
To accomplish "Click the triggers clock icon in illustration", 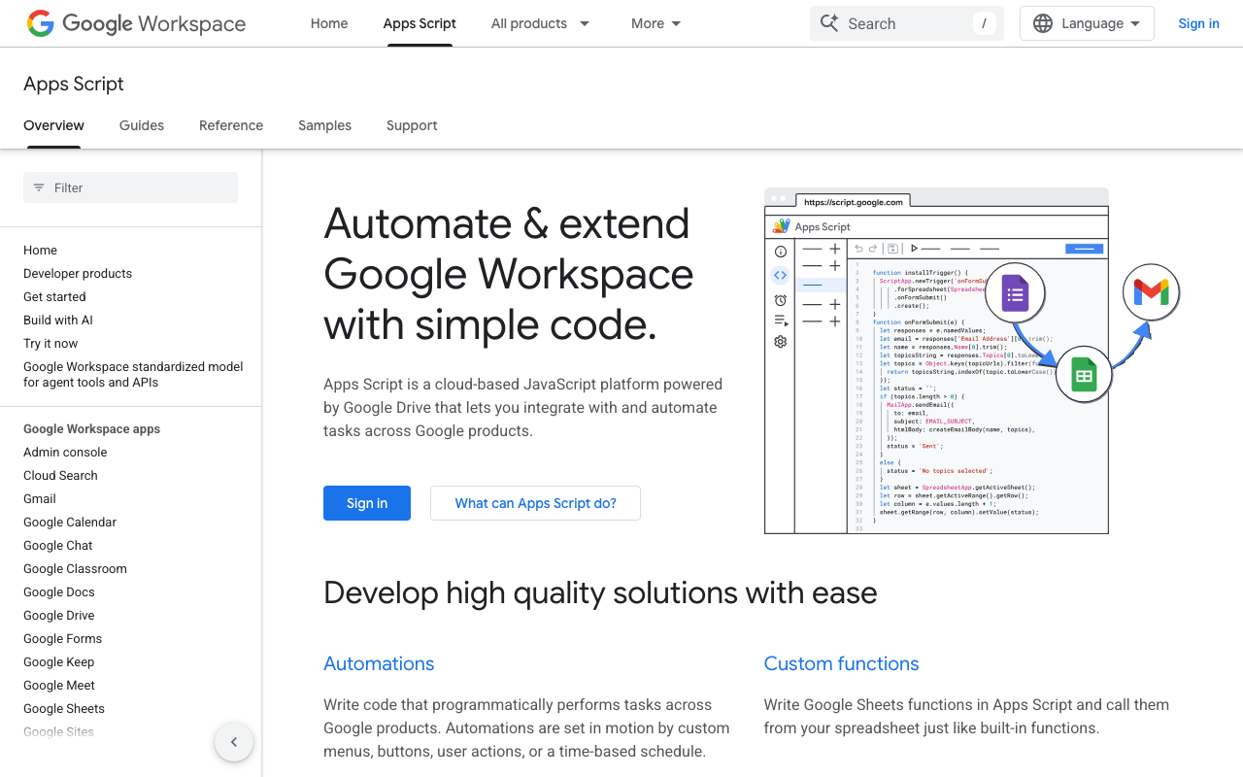I will click(x=781, y=300).
